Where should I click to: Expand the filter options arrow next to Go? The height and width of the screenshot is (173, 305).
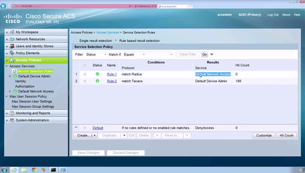(211, 54)
